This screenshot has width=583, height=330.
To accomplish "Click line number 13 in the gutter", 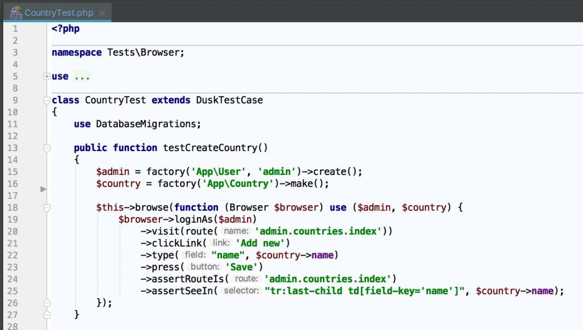I will pos(13,148).
